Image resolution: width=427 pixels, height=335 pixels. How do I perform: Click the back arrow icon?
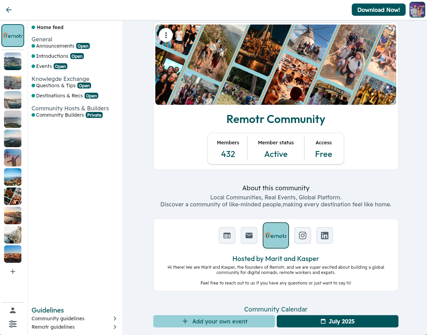(9, 10)
